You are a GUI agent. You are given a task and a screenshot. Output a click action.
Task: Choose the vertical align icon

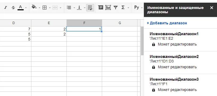point(79,8)
